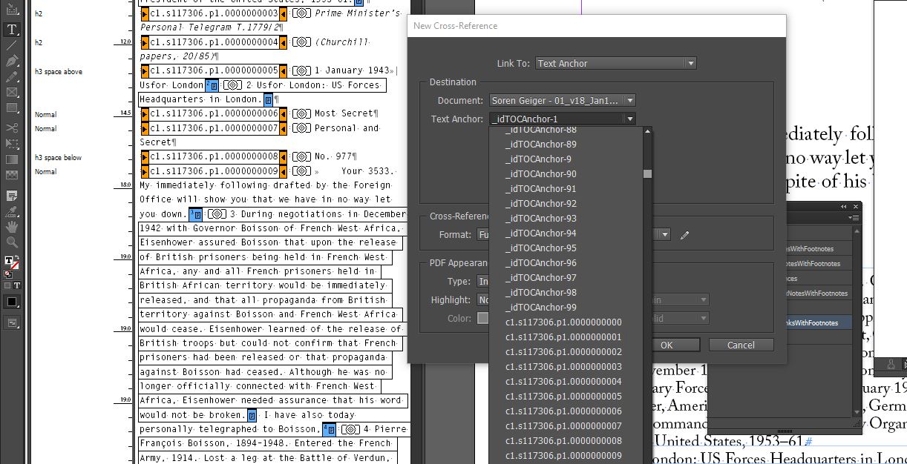The width and height of the screenshot is (907, 464).
Task: Open the Link To dropdown
Action: coord(615,63)
